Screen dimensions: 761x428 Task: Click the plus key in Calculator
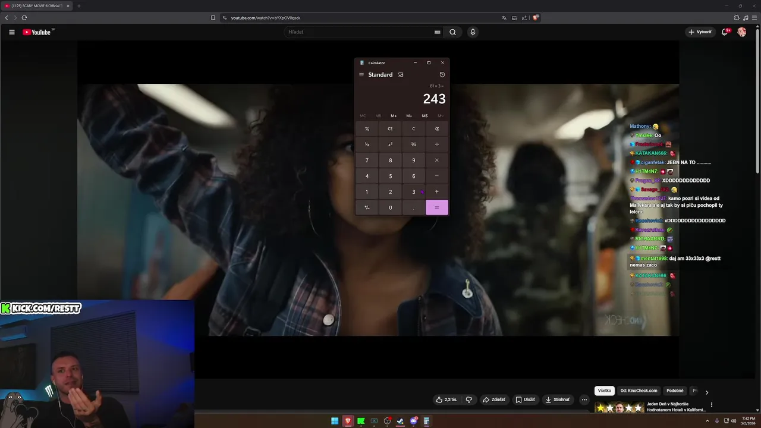tap(437, 192)
